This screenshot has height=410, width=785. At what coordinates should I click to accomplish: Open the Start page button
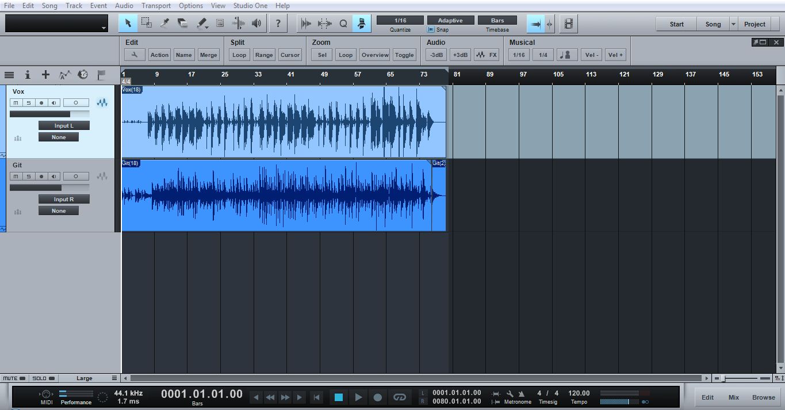click(x=677, y=24)
